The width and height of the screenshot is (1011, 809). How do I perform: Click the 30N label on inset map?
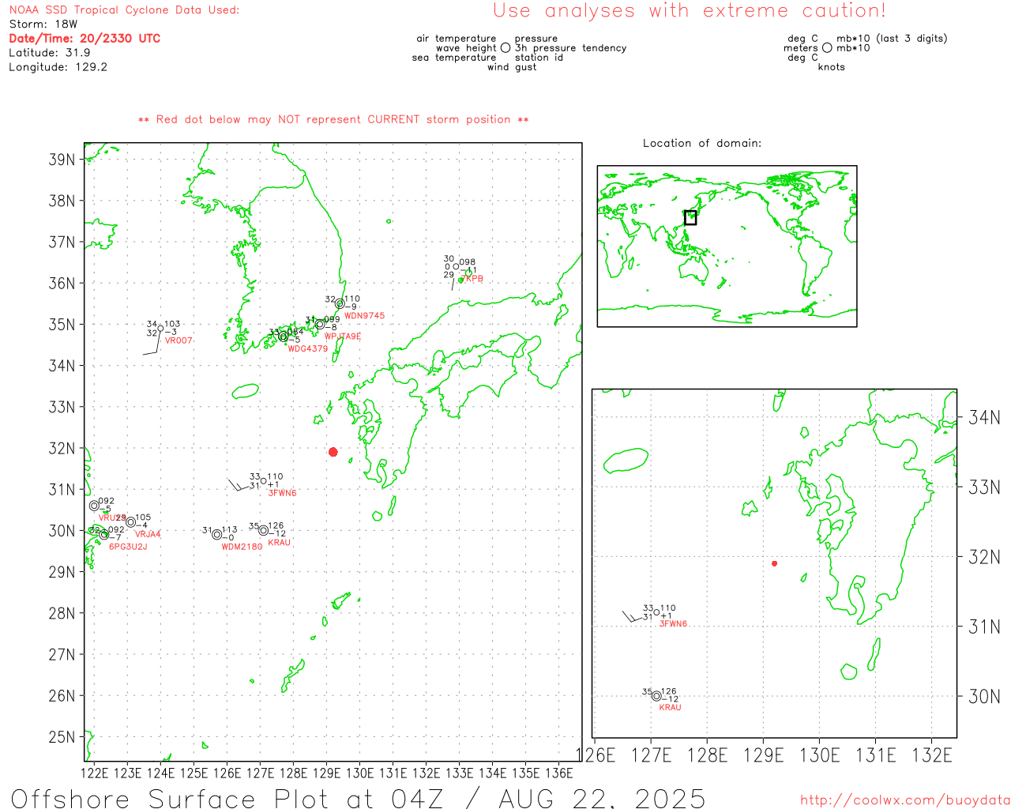pyautogui.click(x=984, y=696)
